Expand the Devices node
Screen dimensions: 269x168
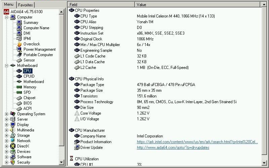point(6,152)
